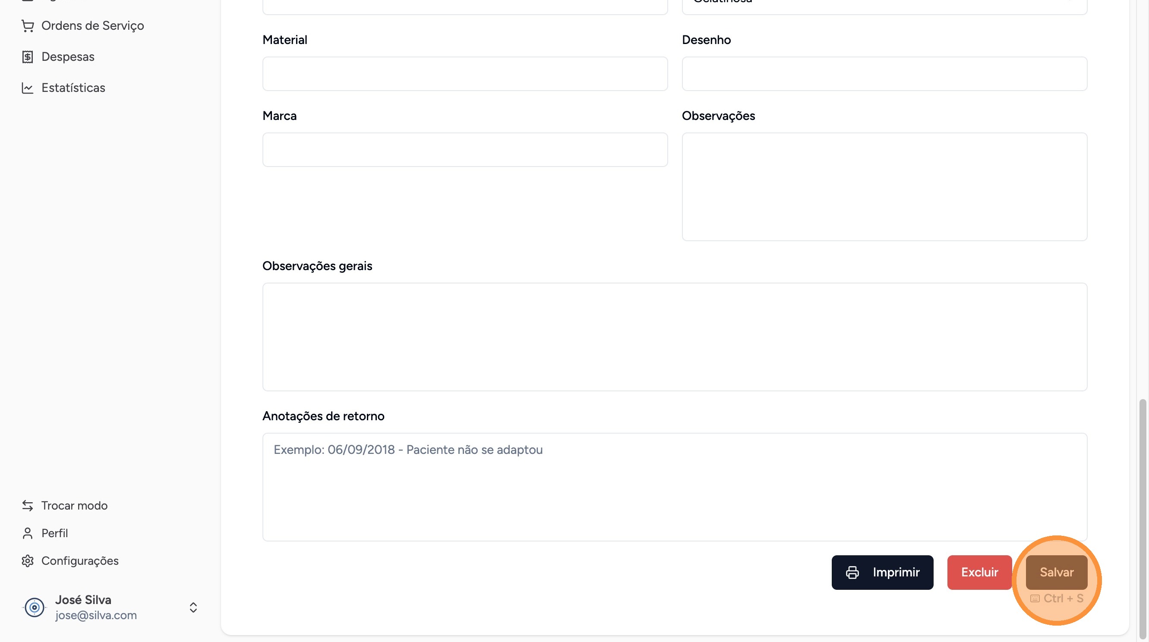Focus the Marca input box

(465, 150)
